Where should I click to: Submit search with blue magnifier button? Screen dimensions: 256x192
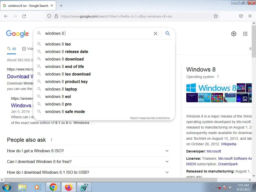coord(167,33)
